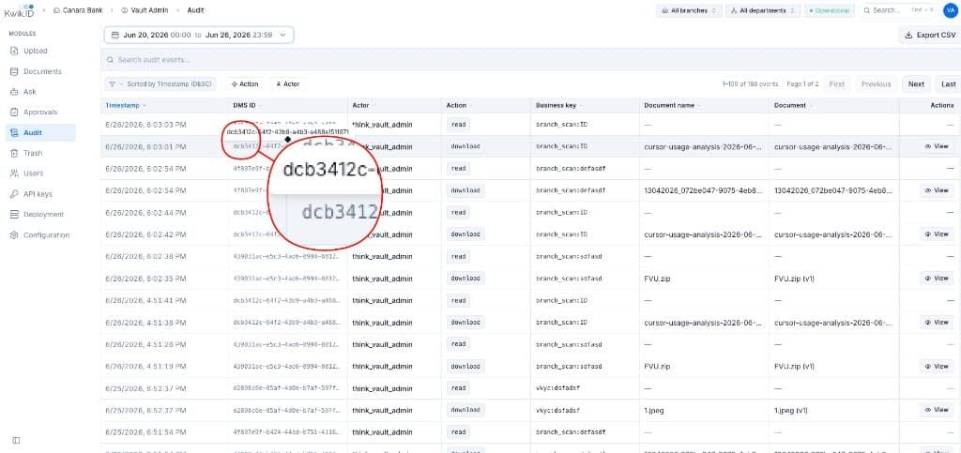Image resolution: width=961 pixels, height=453 pixels.
Task: Click the Canara Bank breadcrumb
Action: 77,10
